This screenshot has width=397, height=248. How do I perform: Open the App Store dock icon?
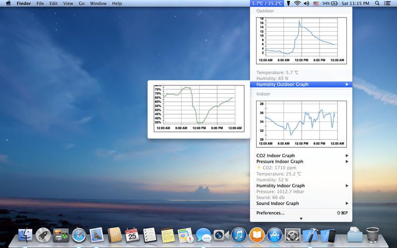(x=274, y=235)
